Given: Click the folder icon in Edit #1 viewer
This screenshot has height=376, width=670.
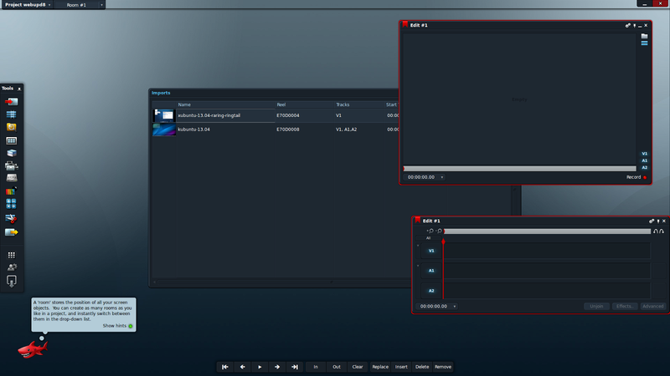Looking at the screenshot, I should pos(644,36).
